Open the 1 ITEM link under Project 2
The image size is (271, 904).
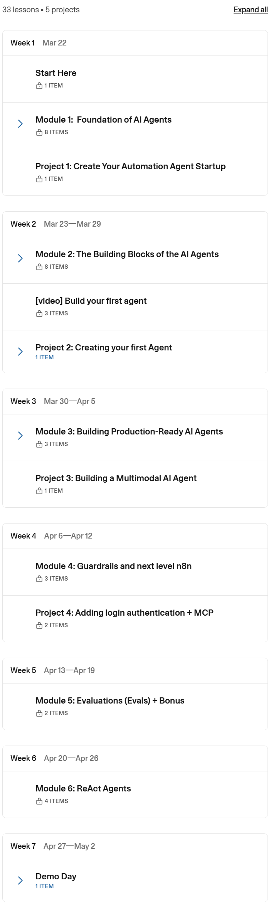pyautogui.click(x=44, y=357)
